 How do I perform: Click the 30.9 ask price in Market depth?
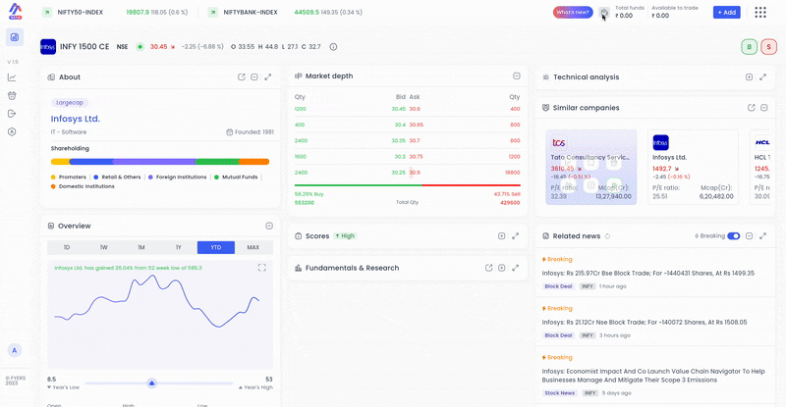(415, 173)
